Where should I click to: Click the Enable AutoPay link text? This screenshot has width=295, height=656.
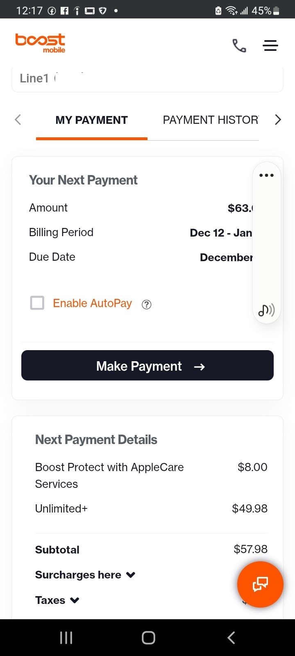(x=92, y=303)
